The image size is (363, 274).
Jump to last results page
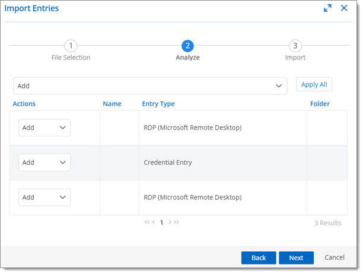pyautogui.click(x=176, y=222)
